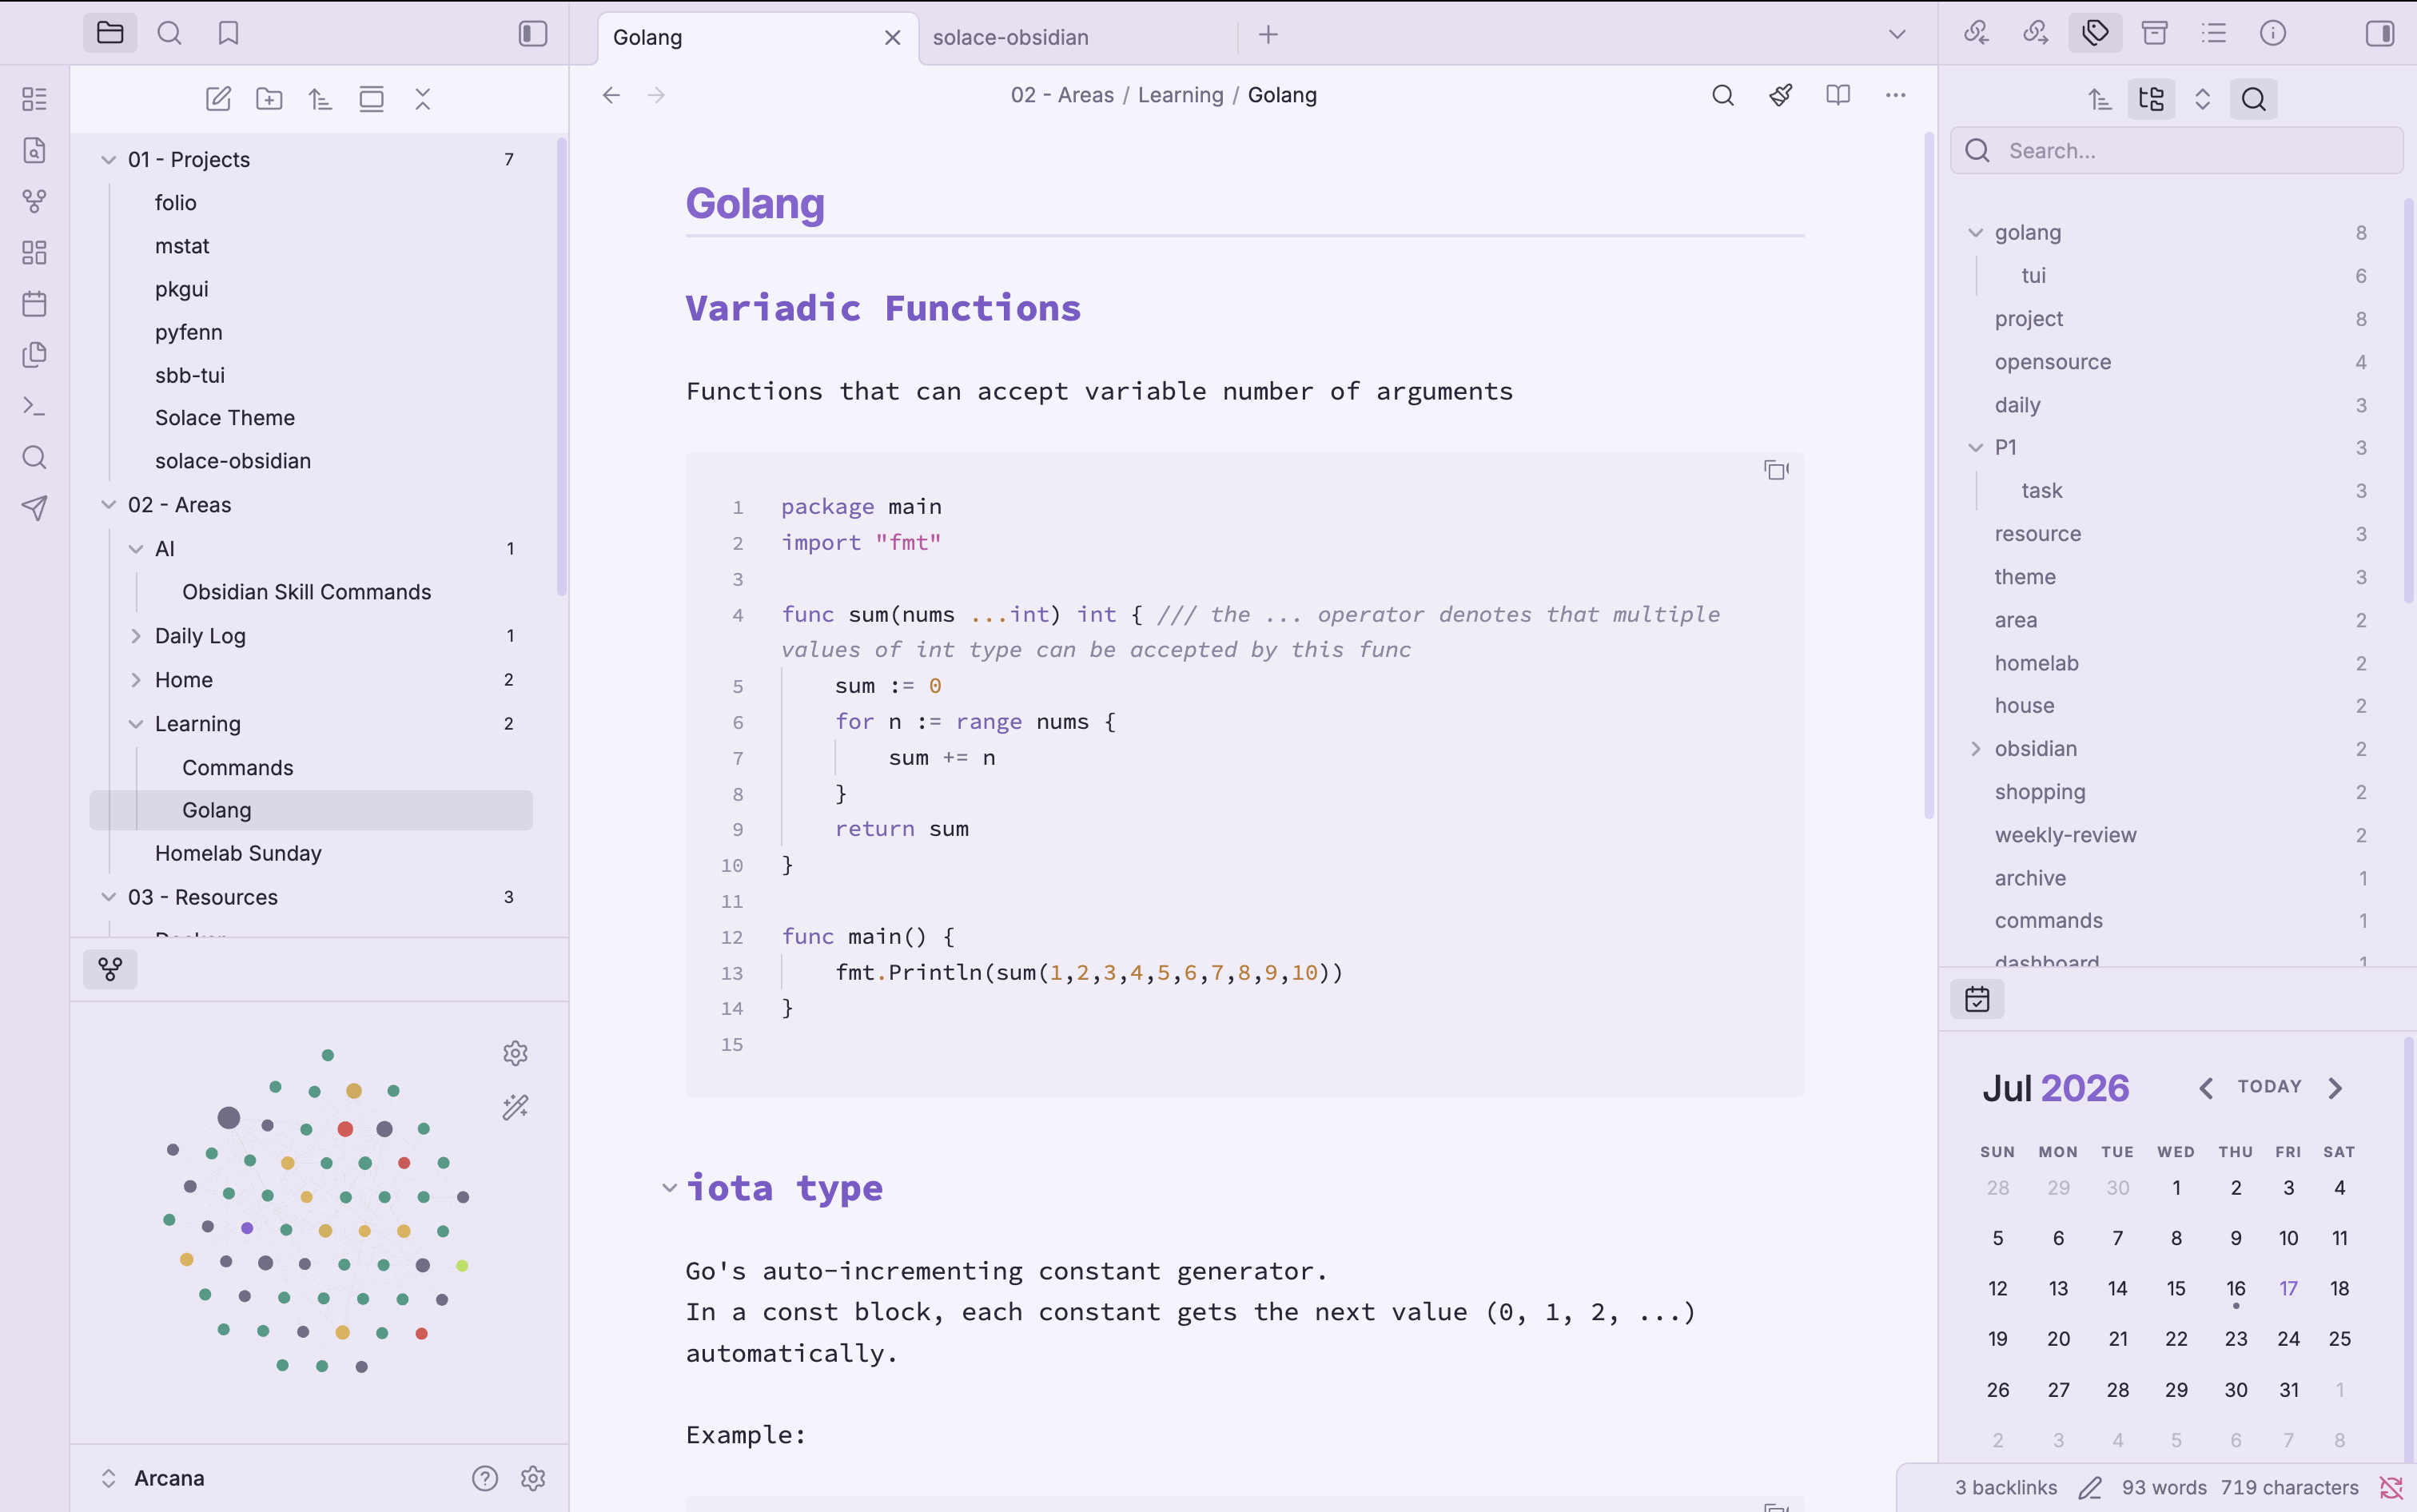Screen dimensions: 2417x1512
Task: Switch to the tags panel icon
Action: coord(2095,33)
